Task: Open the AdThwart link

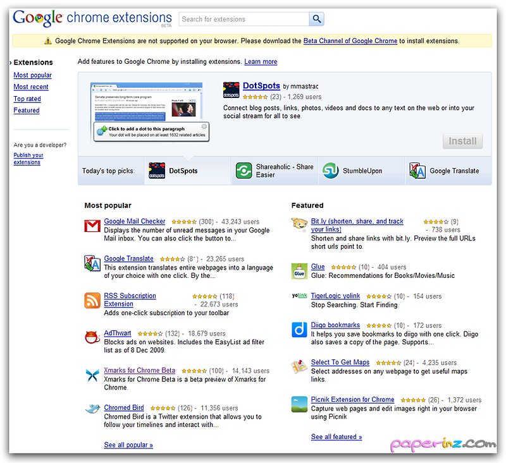Action: click(x=118, y=333)
